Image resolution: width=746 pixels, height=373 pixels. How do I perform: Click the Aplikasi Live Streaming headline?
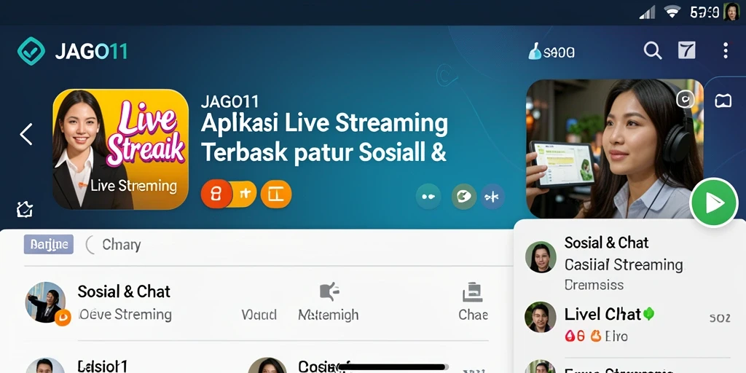tap(324, 138)
